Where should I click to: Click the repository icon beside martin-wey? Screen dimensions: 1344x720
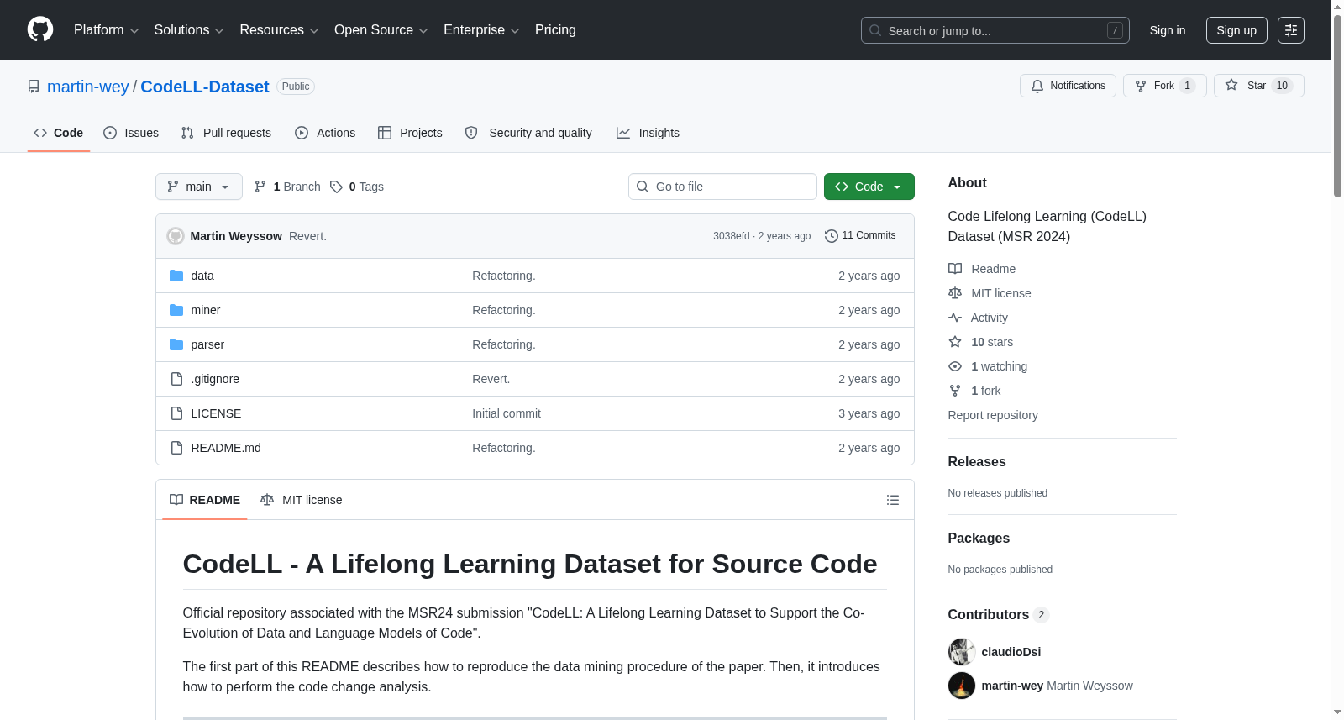point(34,87)
